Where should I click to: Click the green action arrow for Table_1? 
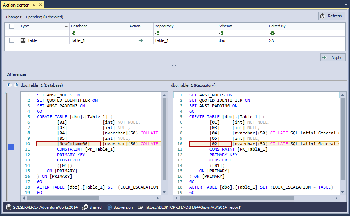(x=141, y=40)
